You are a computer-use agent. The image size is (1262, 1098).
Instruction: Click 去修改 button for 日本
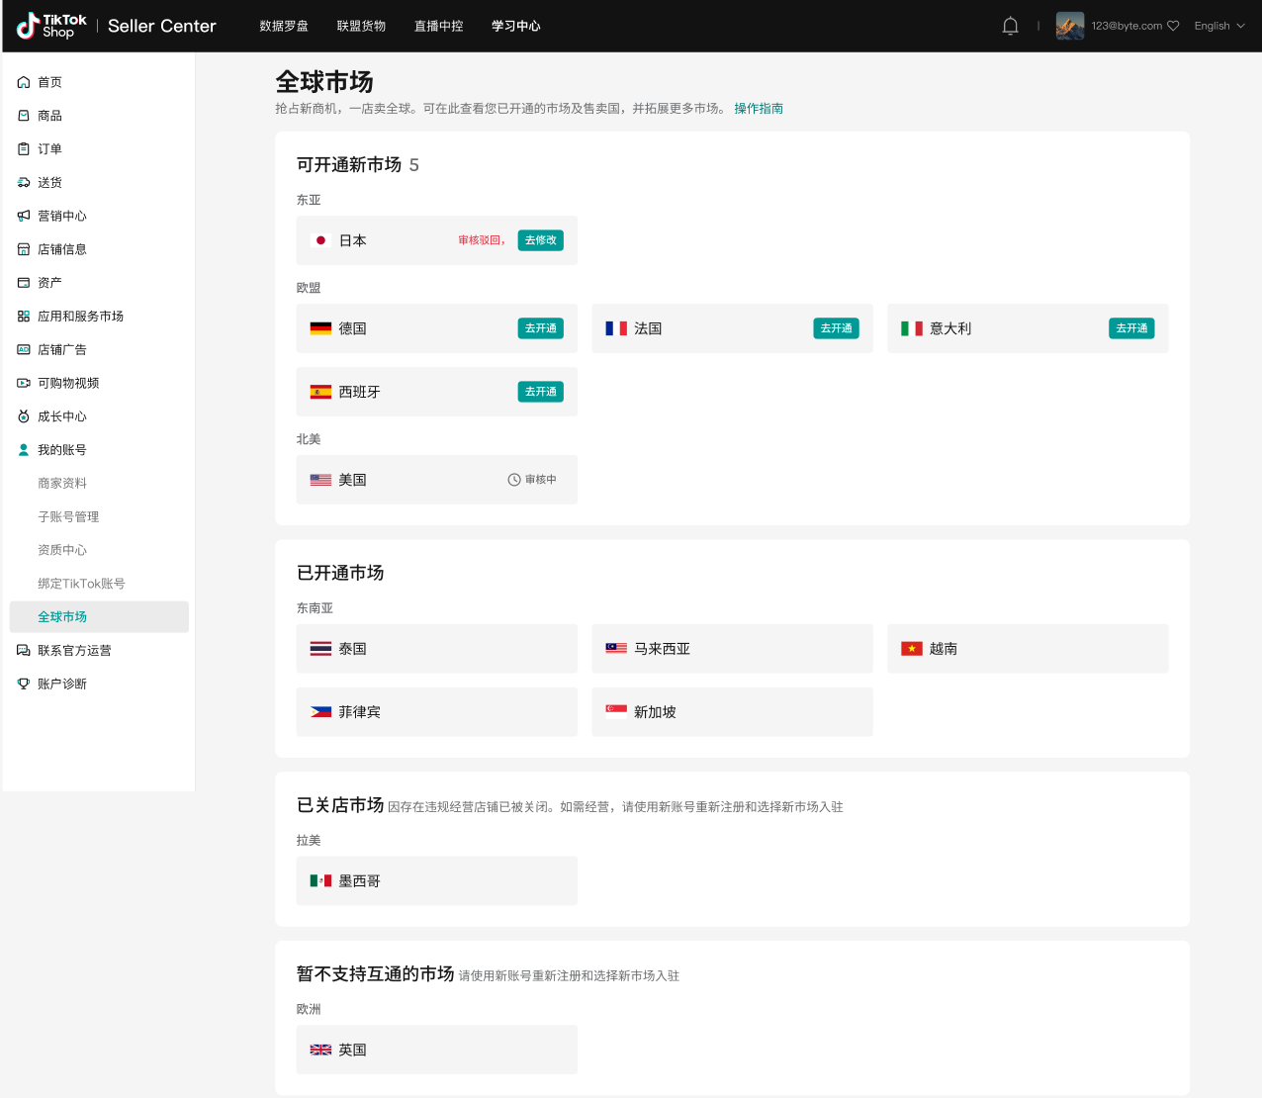(540, 240)
